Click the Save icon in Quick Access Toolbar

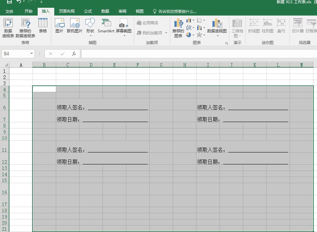tap(9, 2)
